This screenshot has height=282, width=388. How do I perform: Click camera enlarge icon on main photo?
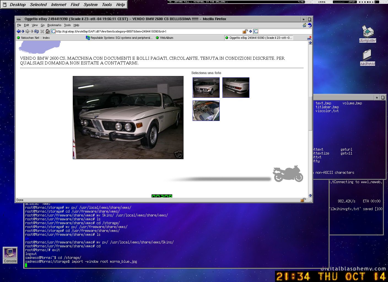(x=179, y=154)
